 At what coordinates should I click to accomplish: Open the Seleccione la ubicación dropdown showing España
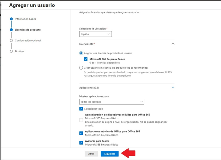click(x=95, y=34)
